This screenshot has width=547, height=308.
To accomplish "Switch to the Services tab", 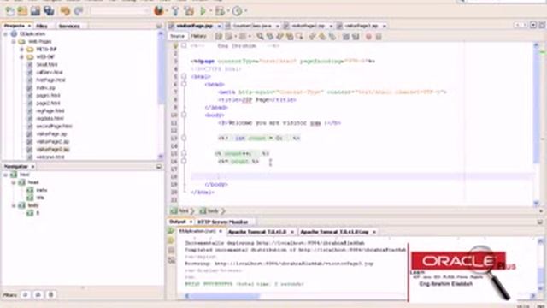I will 69,26.
